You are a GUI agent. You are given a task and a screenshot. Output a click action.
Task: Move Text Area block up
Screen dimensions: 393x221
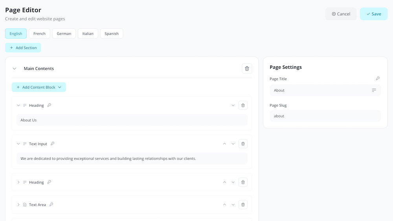point(224,205)
